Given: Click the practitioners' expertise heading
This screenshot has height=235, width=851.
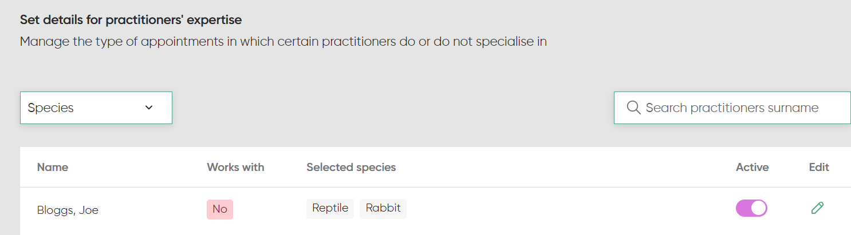Looking at the screenshot, I should pyautogui.click(x=131, y=20).
